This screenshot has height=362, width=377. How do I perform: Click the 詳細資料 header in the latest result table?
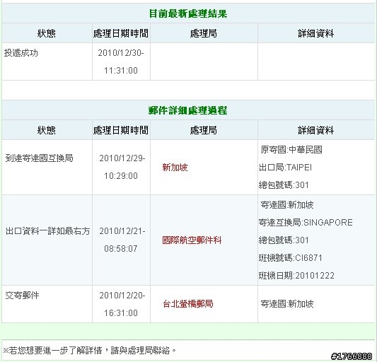tap(316, 33)
